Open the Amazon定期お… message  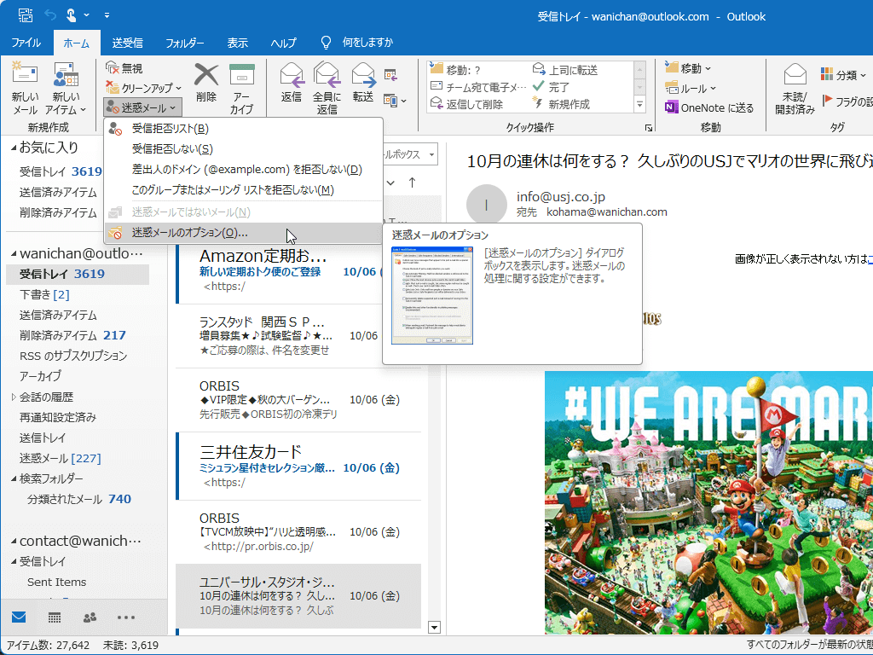point(280,273)
